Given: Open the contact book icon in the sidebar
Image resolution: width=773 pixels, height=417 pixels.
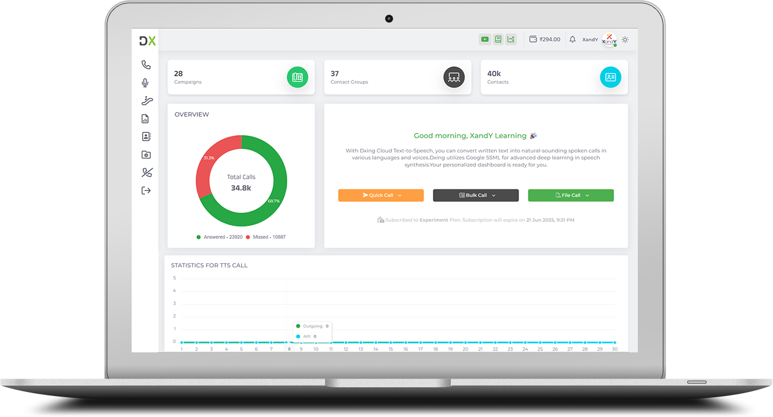Looking at the screenshot, I should (146, 137).
